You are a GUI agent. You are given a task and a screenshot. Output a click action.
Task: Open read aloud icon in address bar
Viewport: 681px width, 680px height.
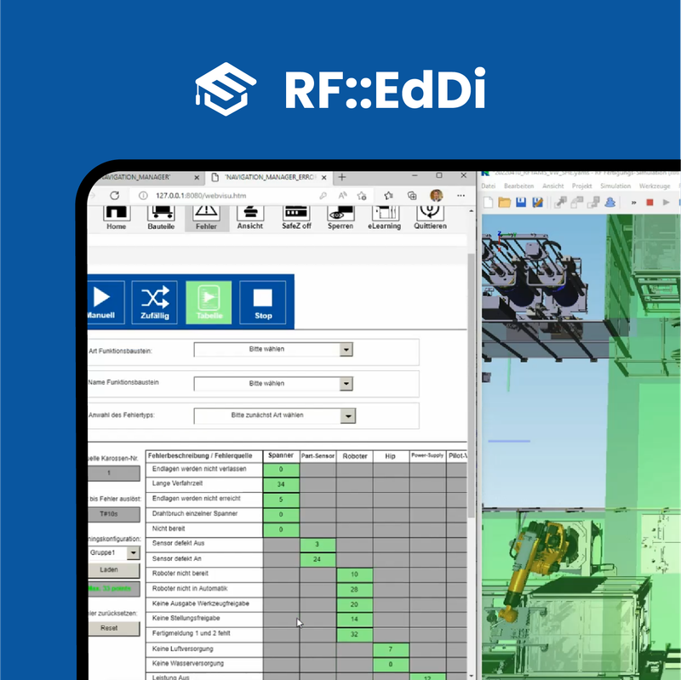[x=343, y=196]
